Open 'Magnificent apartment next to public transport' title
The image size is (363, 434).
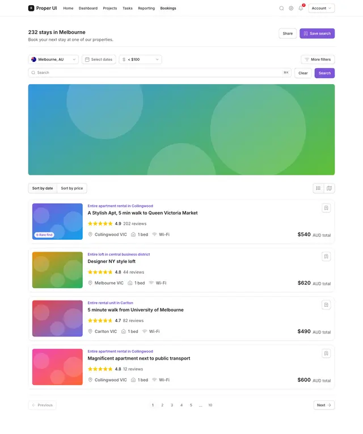click(139, 358)
